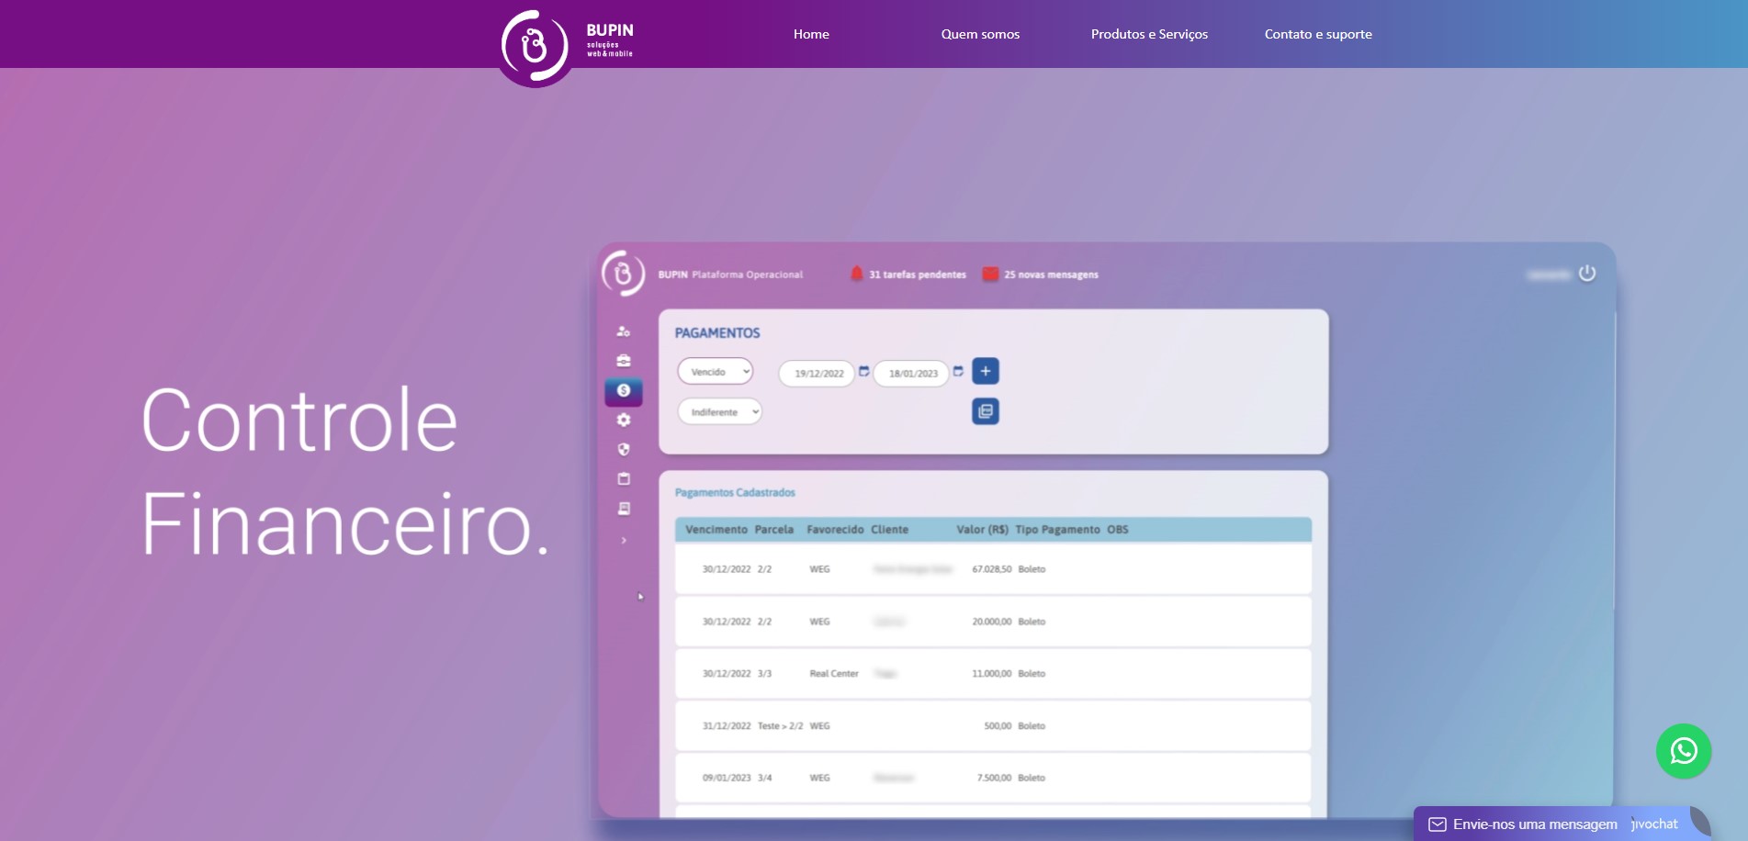
Task: Select the dollar payments sidebar icon
Action: 624,391
